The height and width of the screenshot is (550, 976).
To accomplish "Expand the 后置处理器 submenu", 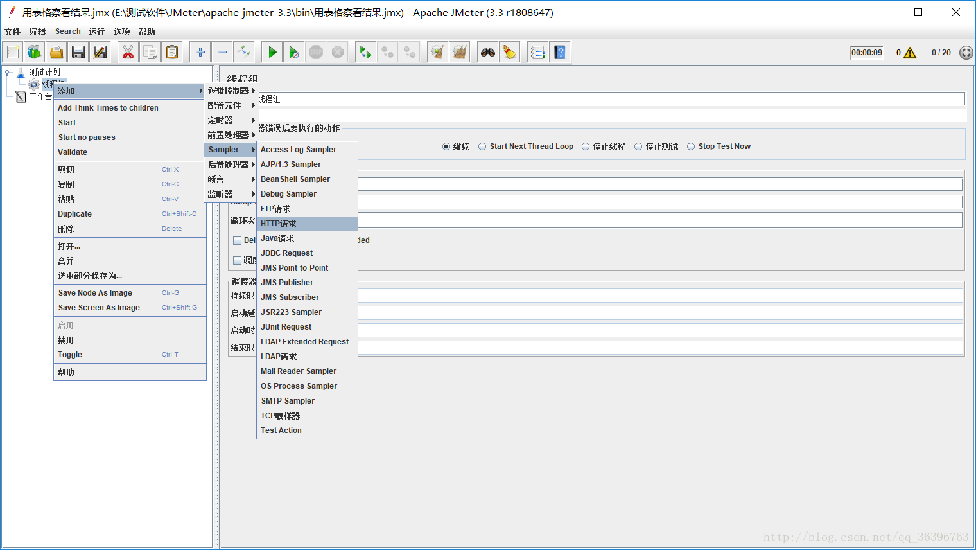I will click(x=231, y=164).
